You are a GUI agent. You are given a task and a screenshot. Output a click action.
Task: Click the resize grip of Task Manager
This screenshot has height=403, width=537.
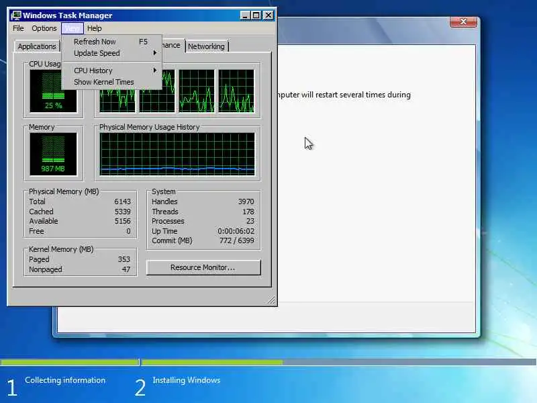click(x=271, y=300)
